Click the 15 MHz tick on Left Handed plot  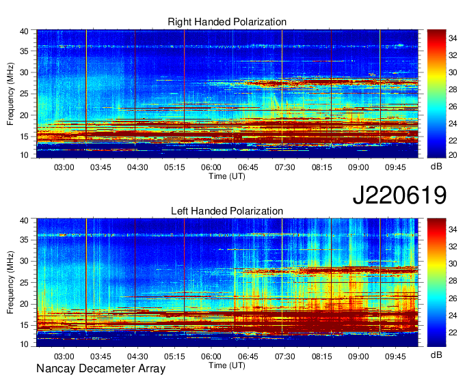tap(24, 325)
